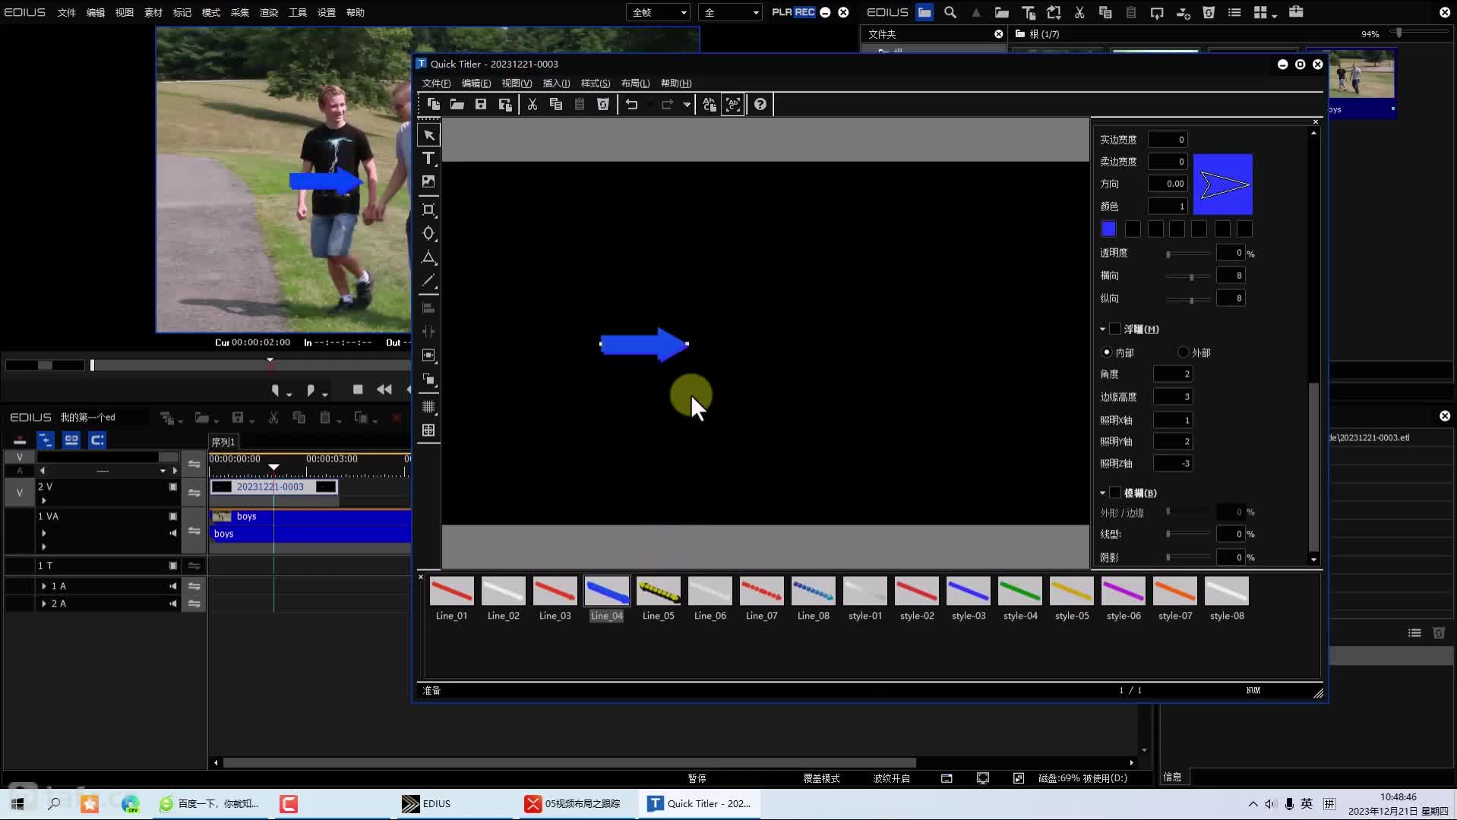Screen dimensions: 1457x820
Task: Select the Image insert tool
Action: 428,181
